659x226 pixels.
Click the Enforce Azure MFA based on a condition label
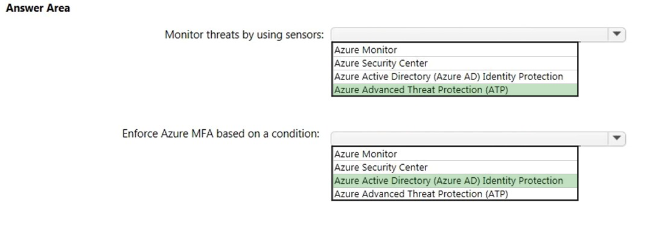[x=221, y=133]
